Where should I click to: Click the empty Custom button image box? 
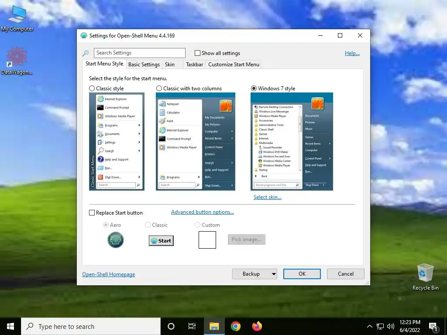pos(207,240)
